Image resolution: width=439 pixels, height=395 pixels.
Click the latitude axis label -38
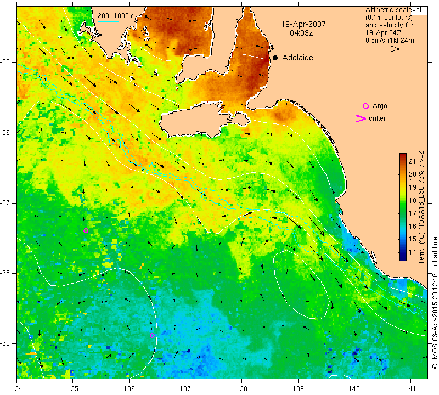pos(6,273)
